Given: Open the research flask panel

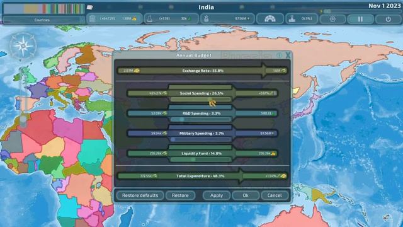Looking at the screenshot, I should point(171,19).
